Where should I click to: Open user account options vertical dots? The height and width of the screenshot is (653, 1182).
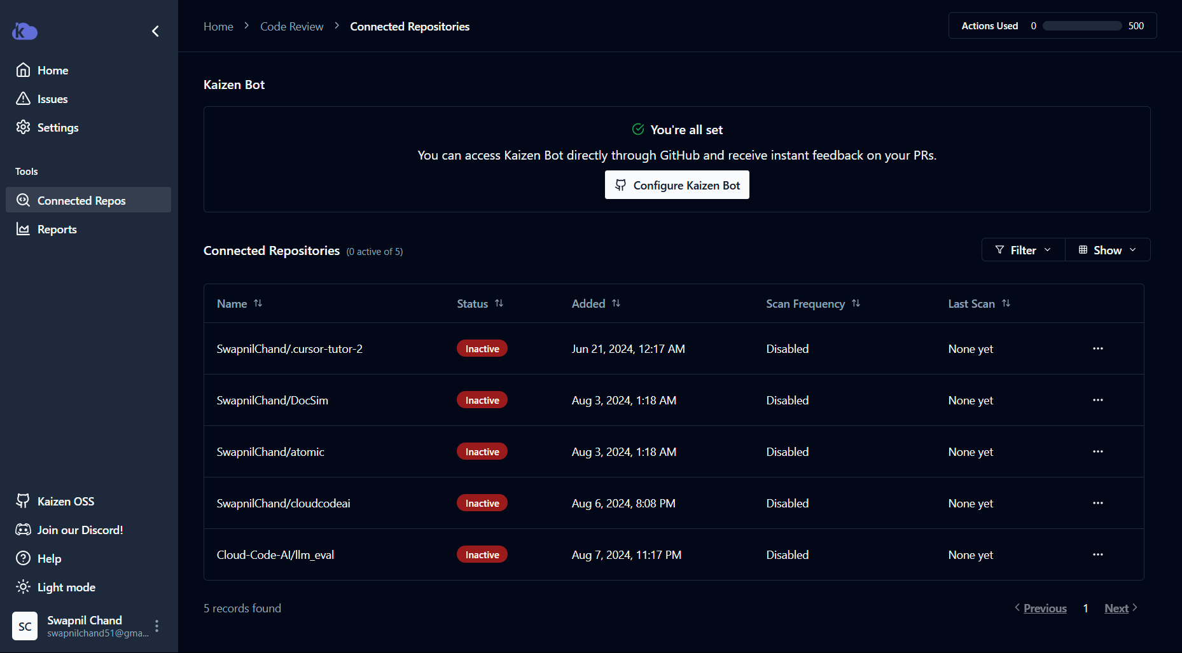pos(156,626)
